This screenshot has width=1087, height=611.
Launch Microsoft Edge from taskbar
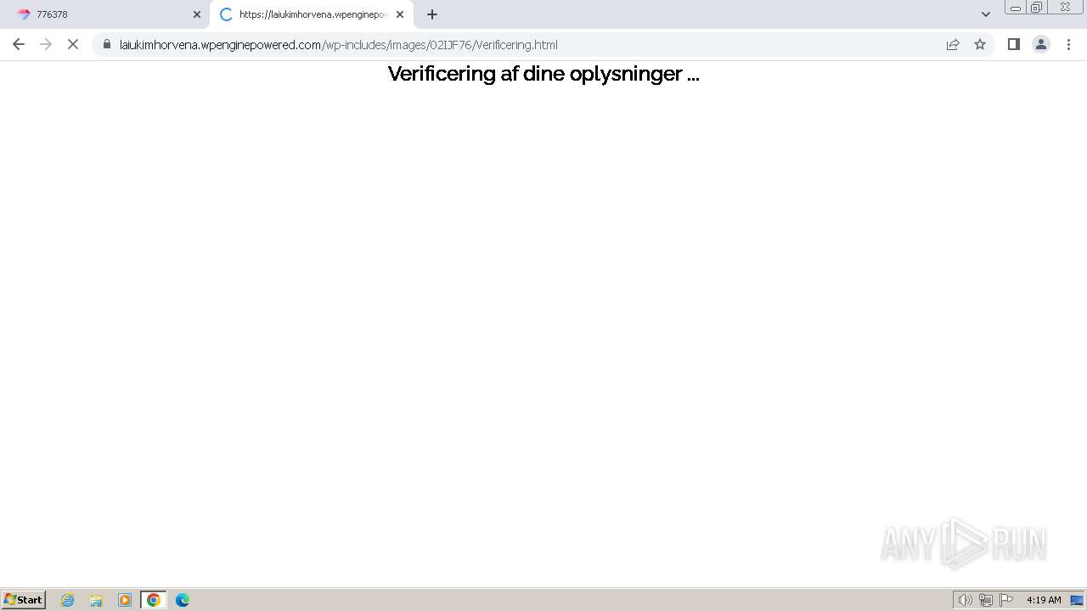pos(182,600)
